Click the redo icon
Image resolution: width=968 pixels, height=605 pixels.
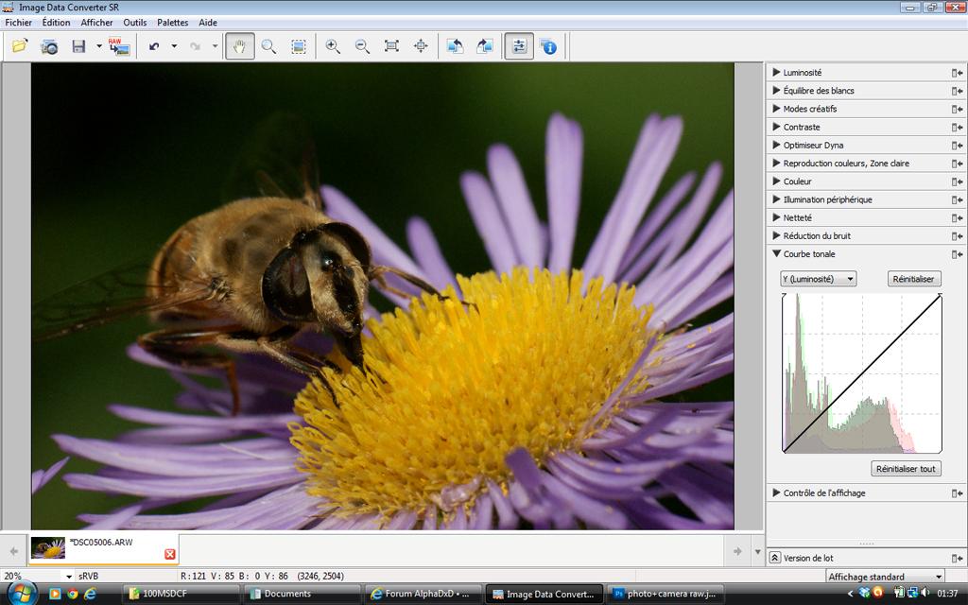(x=195, y=46)
